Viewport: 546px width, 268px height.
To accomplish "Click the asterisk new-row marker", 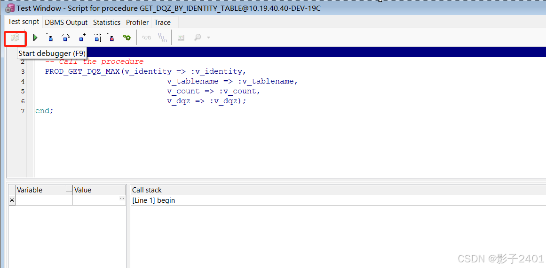I will point(12,200).
